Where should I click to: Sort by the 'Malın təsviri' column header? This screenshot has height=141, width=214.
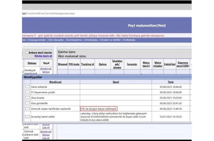146,64
